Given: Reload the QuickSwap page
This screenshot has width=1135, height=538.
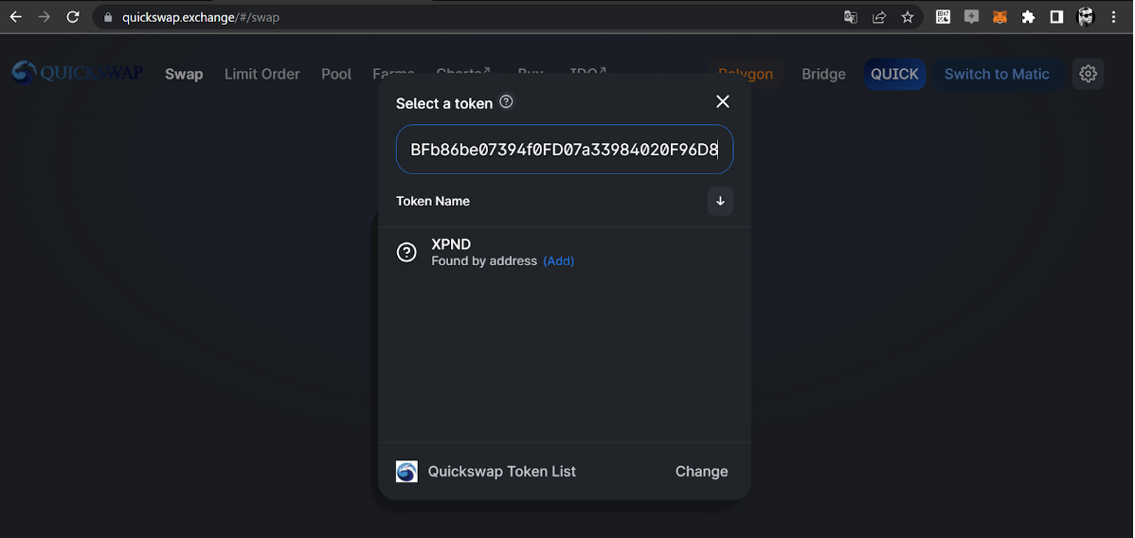Looking at the screenshot, I should 72,17.
